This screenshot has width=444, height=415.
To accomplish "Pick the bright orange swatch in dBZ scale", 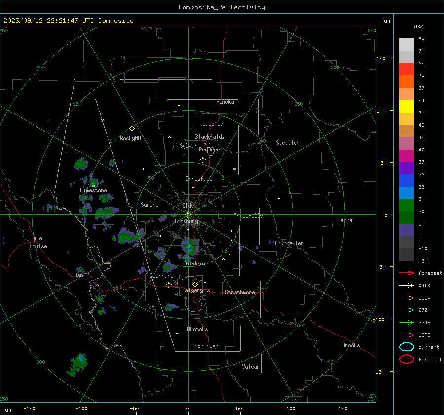I will (x=407, y=81).
